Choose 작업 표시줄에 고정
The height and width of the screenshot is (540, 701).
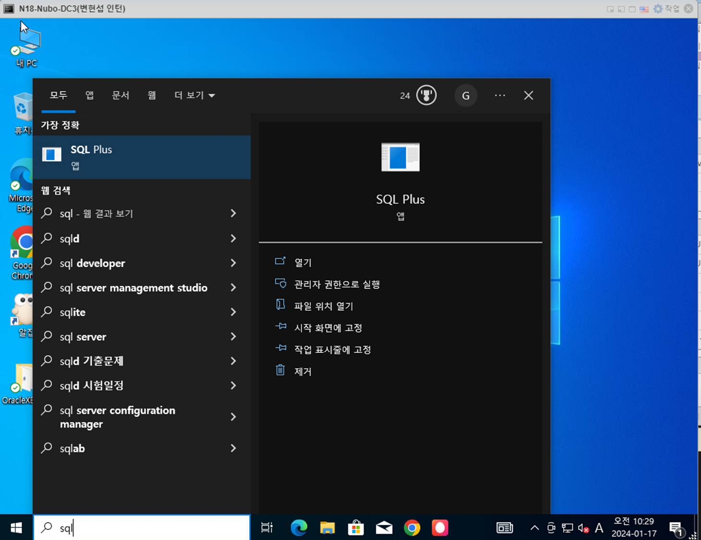coord(333,349)
